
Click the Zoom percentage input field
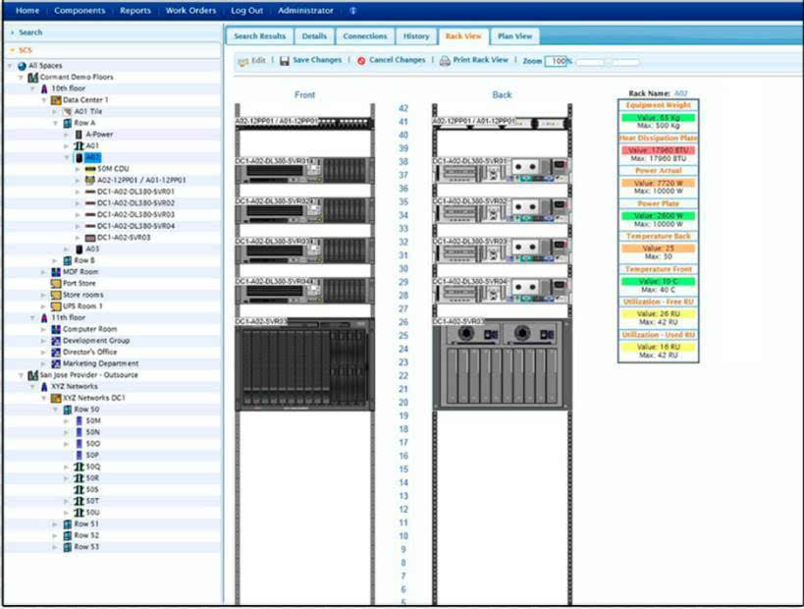(x=557, y=61)
